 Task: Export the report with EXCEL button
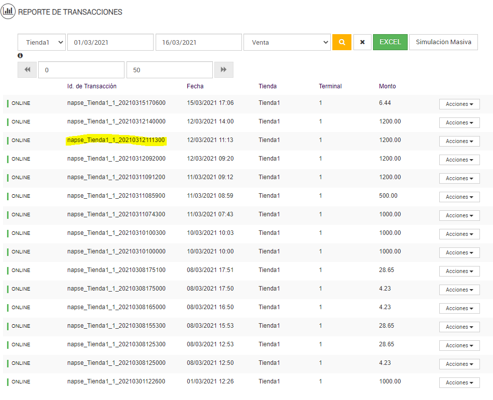390,42
